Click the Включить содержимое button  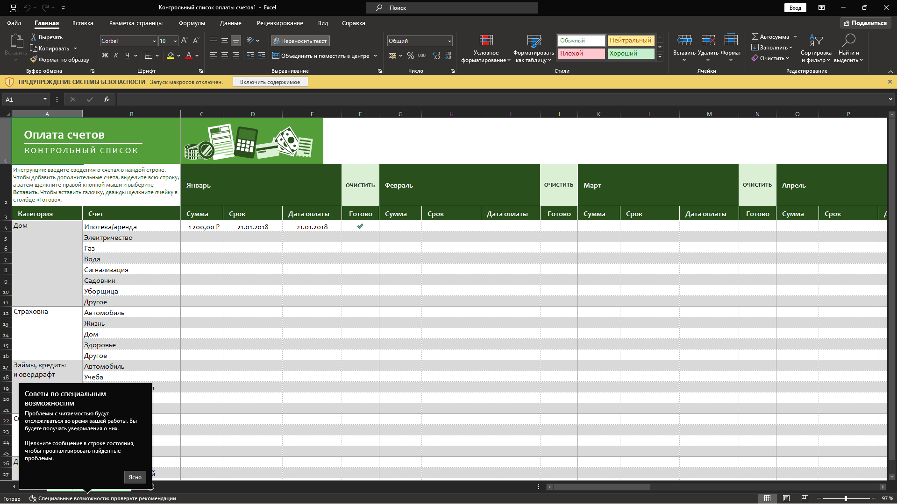point(270,82)
